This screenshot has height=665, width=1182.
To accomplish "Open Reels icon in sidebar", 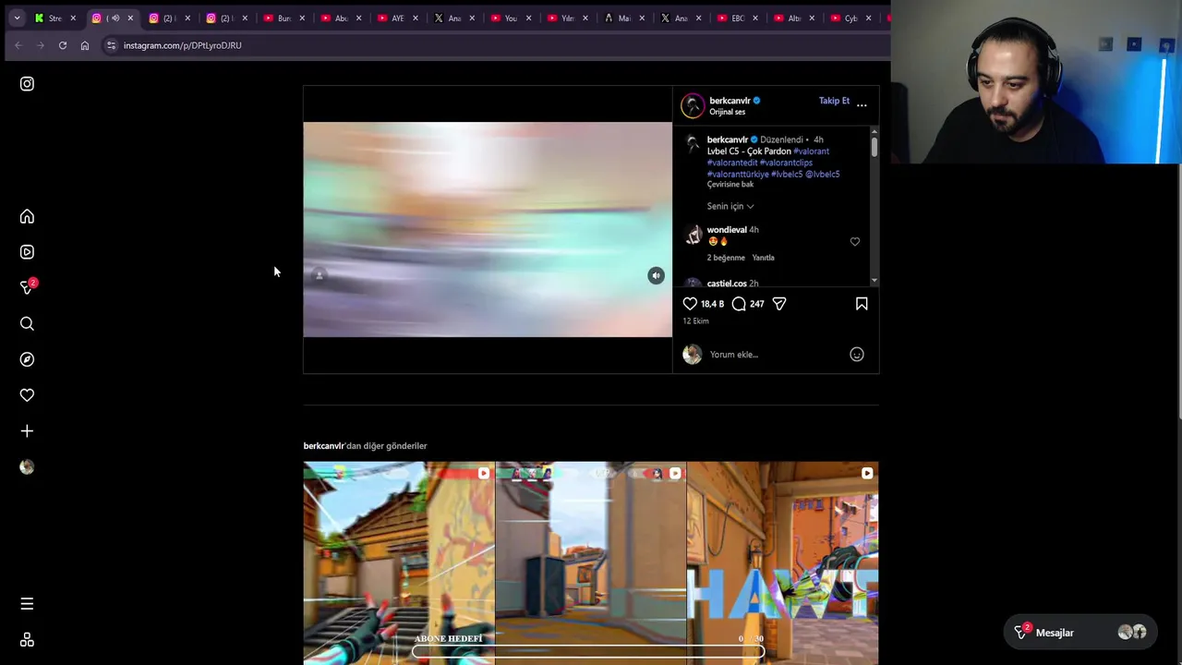I will coord(27,252).
